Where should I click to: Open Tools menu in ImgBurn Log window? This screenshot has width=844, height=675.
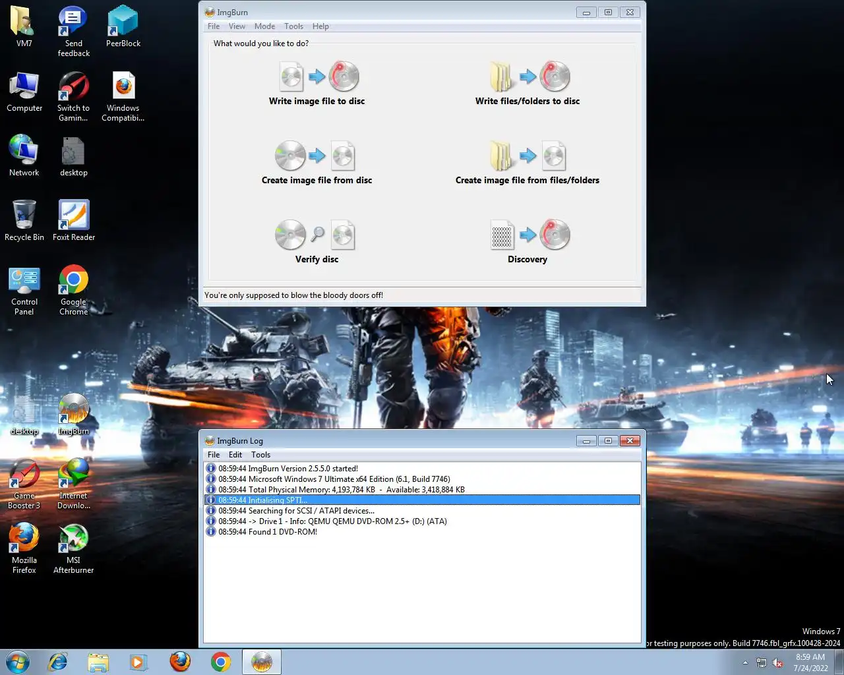260,455
